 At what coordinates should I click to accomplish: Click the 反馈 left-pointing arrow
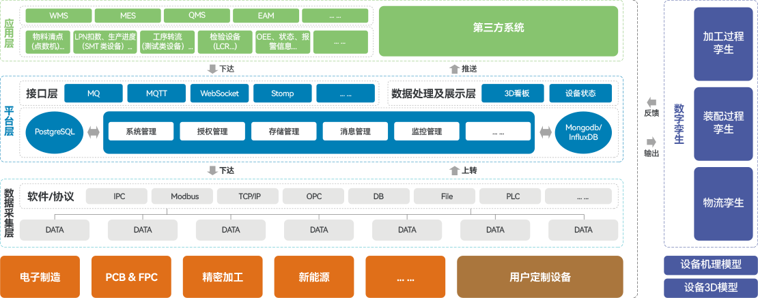(x=651, y=100)
